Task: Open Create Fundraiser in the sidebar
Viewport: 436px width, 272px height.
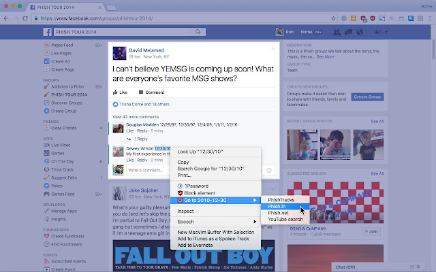Action: pyautogui.click(x=67, y=236)
